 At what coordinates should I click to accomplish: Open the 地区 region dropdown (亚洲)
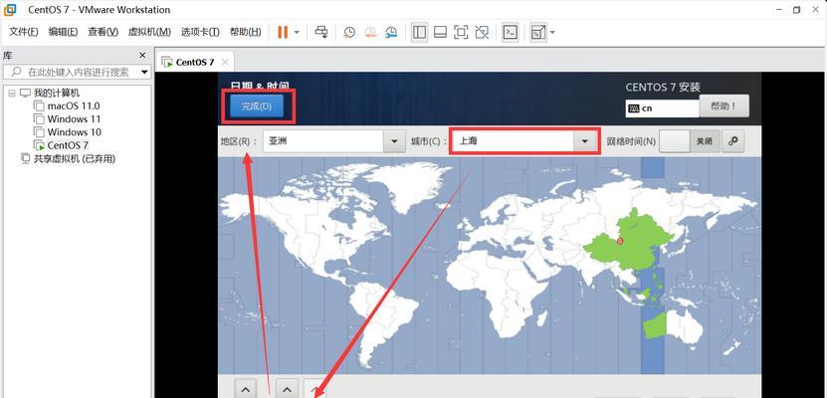[x=333, y=141]
